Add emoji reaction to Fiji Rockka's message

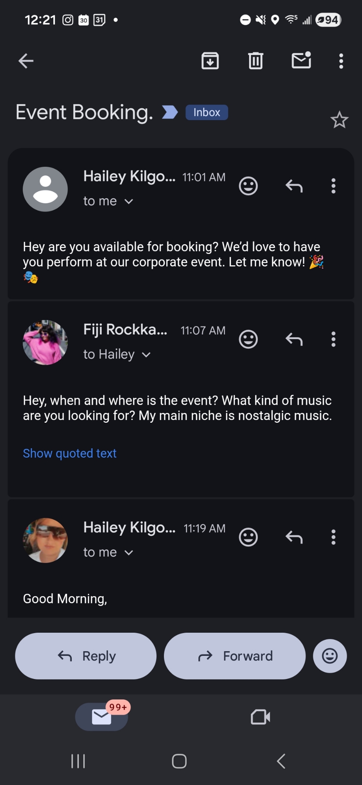point(248,339)
